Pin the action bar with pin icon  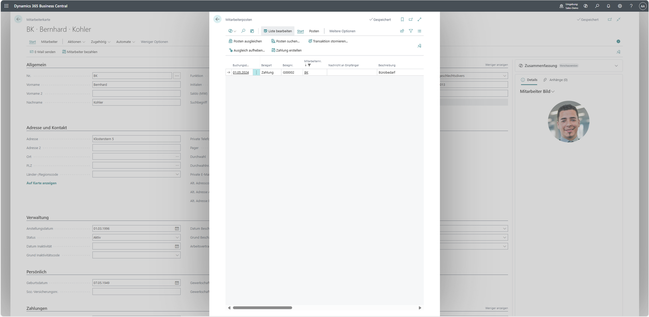419,46
